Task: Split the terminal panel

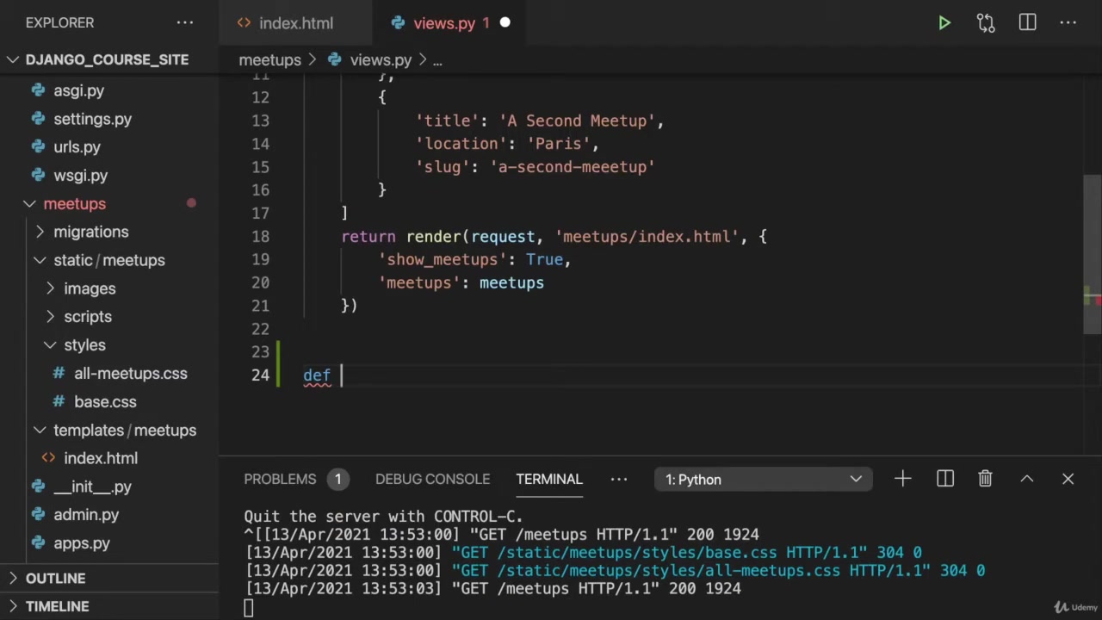Action: coord(945,479)
